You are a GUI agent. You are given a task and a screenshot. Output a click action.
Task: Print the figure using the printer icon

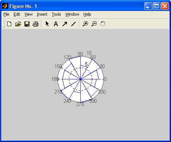click(x=36, y=24)
